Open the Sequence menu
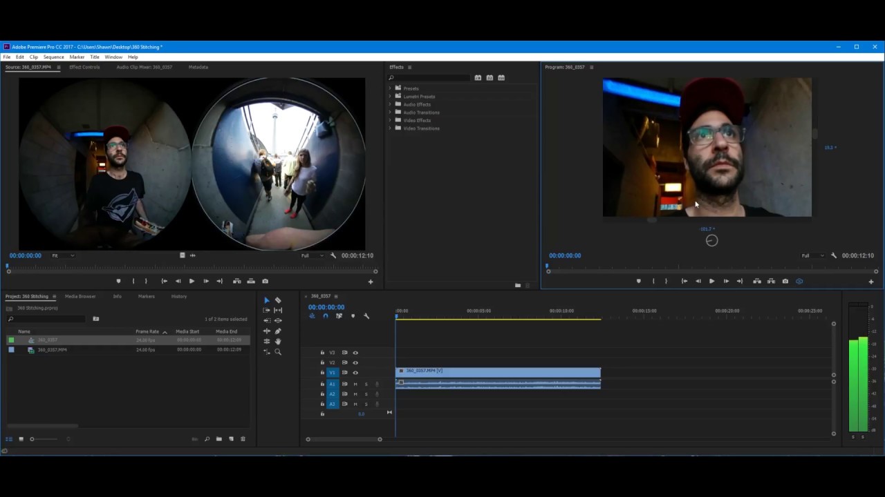 tap(53, 57)
